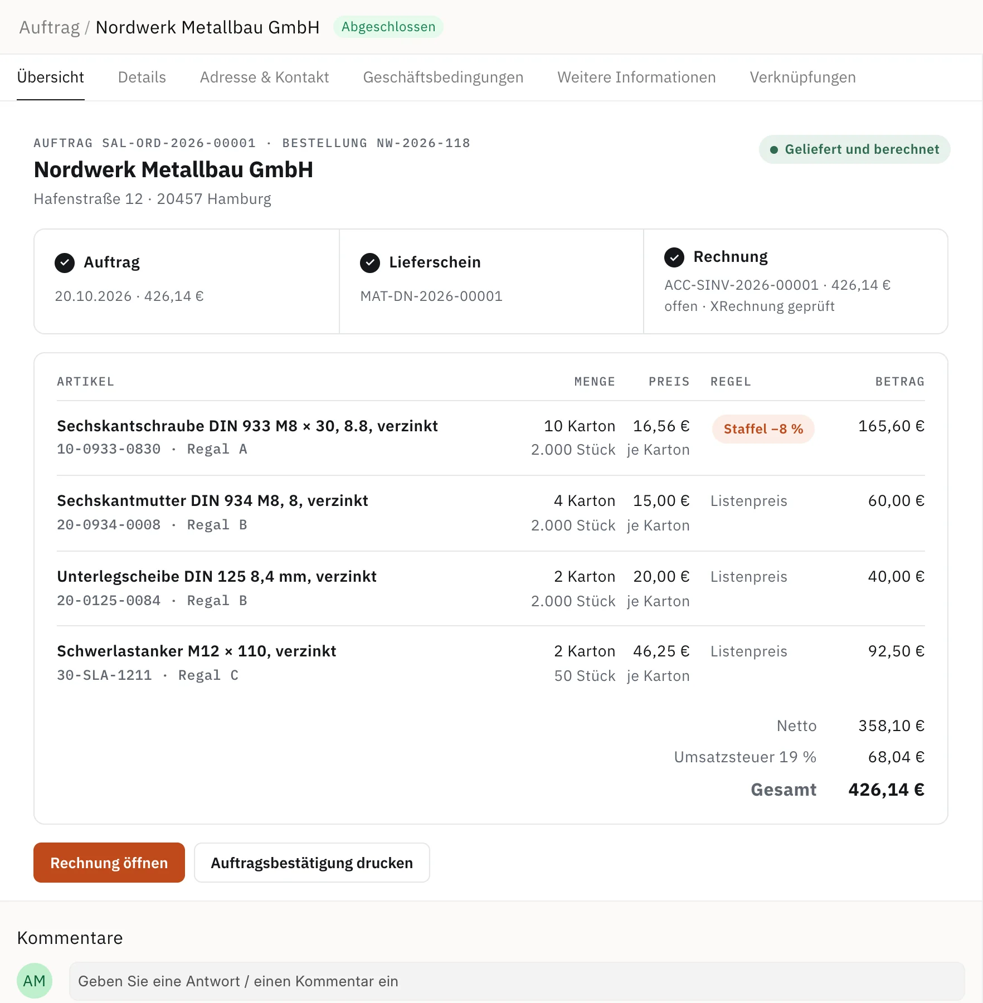Select the Geschäftsbedingungen tab

click(x=444, y=77)
